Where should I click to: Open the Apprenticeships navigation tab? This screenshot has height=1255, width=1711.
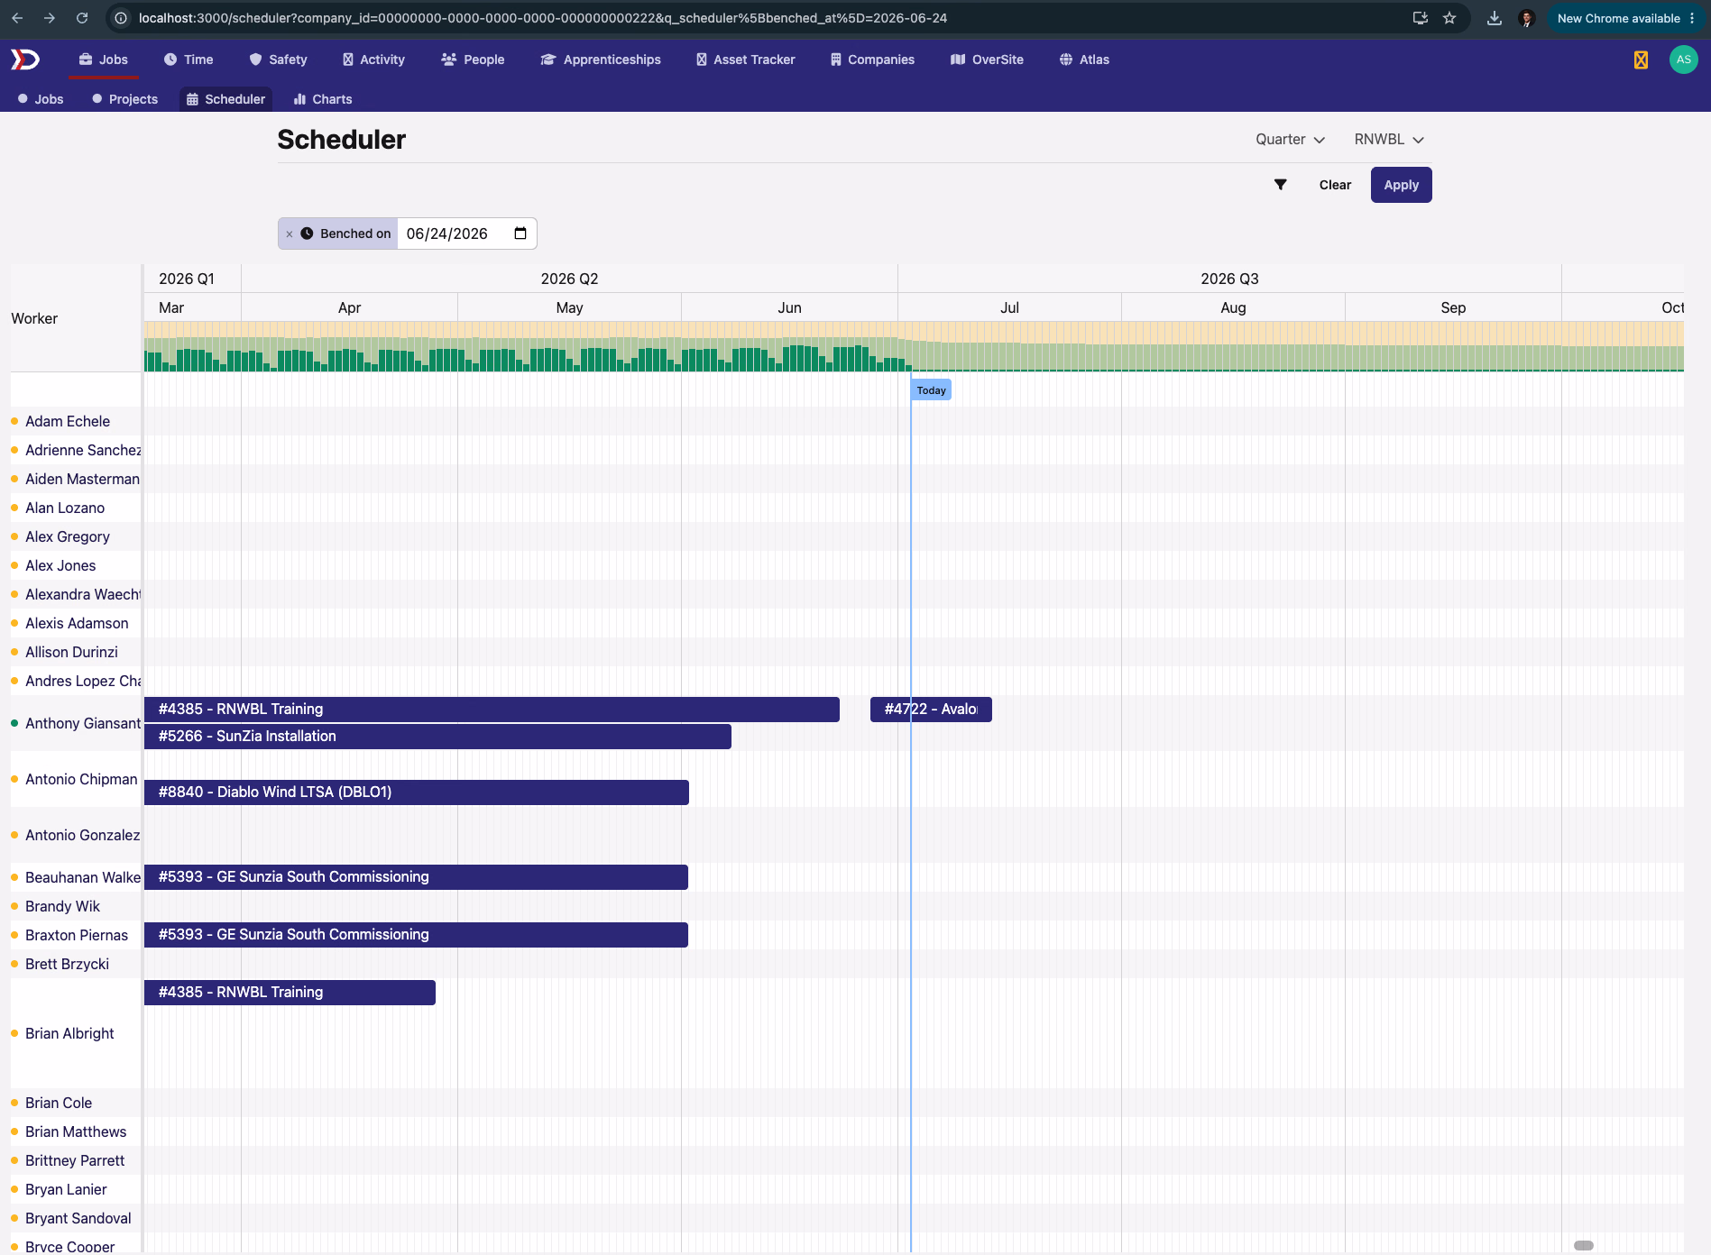(x=601, y=60)
